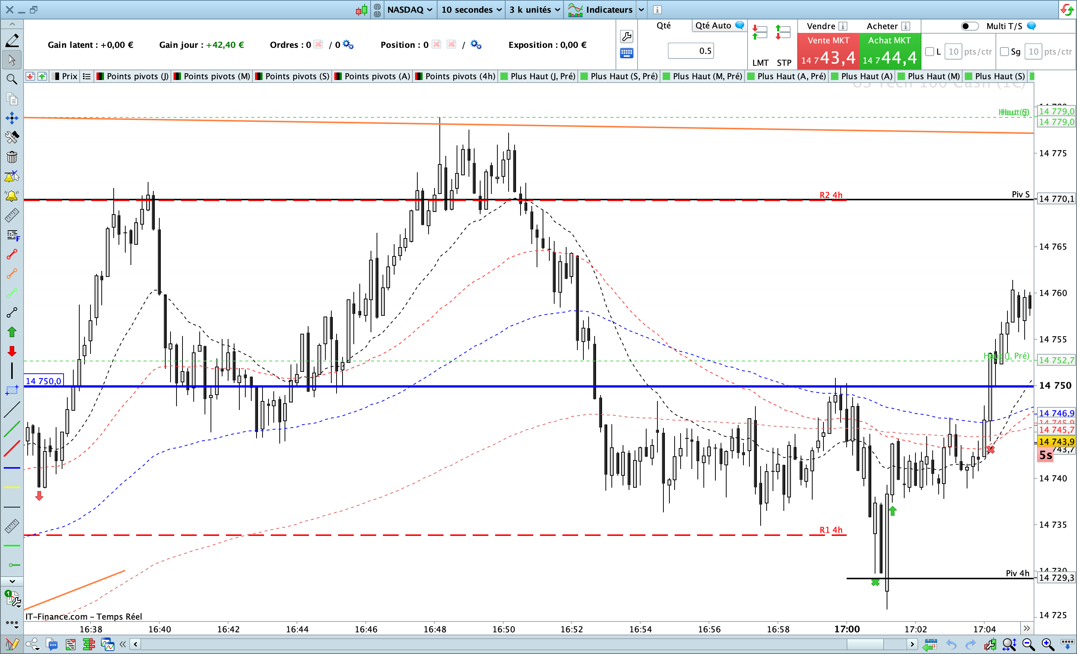Select the red down arrow tool

coord(12,351)
